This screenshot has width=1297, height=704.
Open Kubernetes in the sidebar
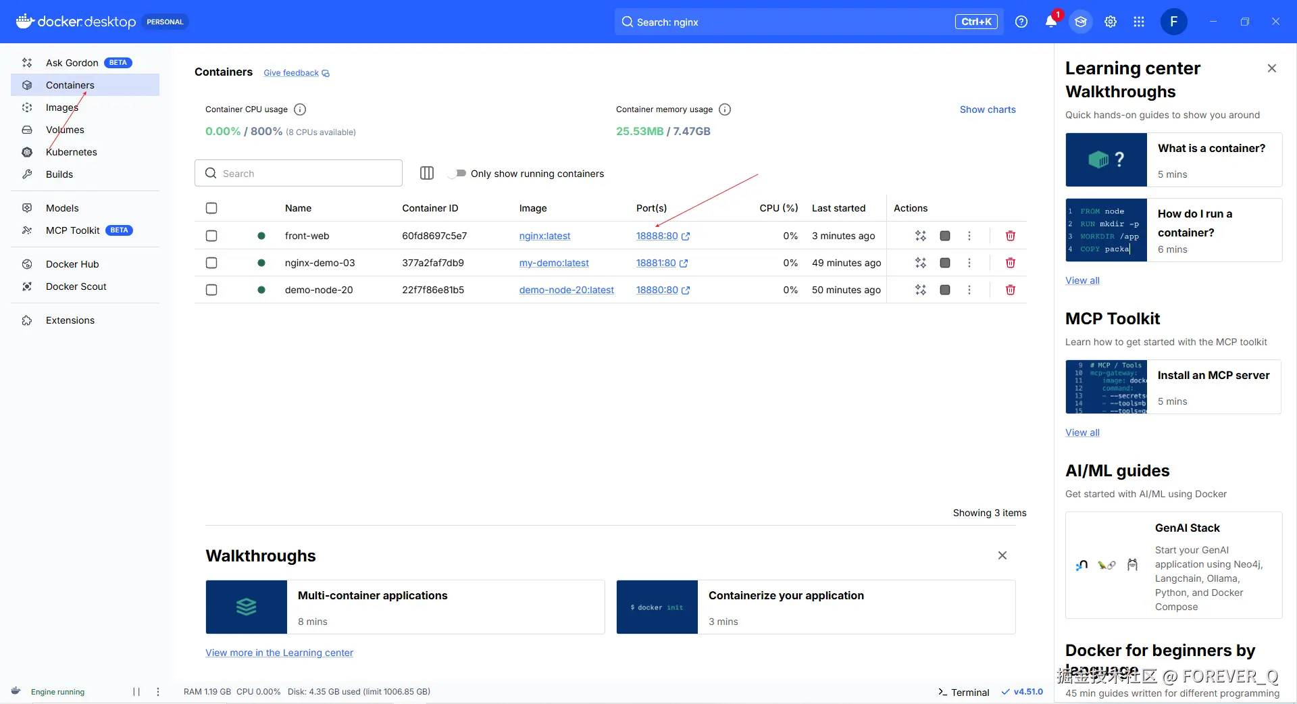(x=85, y=152)
